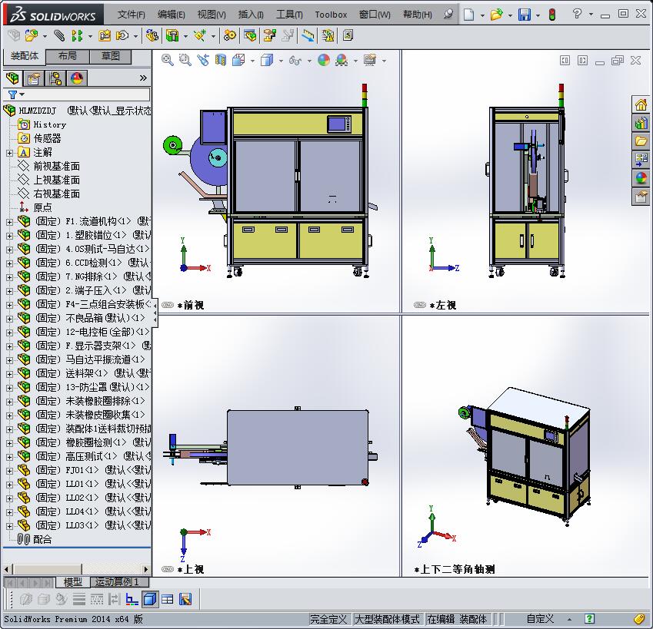Switch to the 布局 tab
The width and height of the screenshot is (653, 629).
click(67, 56)
